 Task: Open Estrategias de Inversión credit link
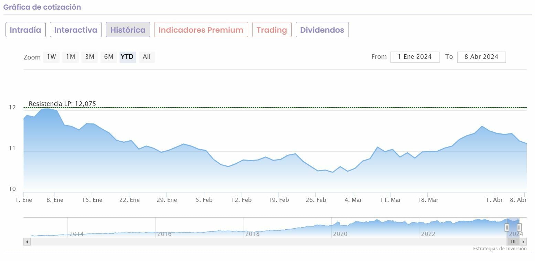click(500, 249)
